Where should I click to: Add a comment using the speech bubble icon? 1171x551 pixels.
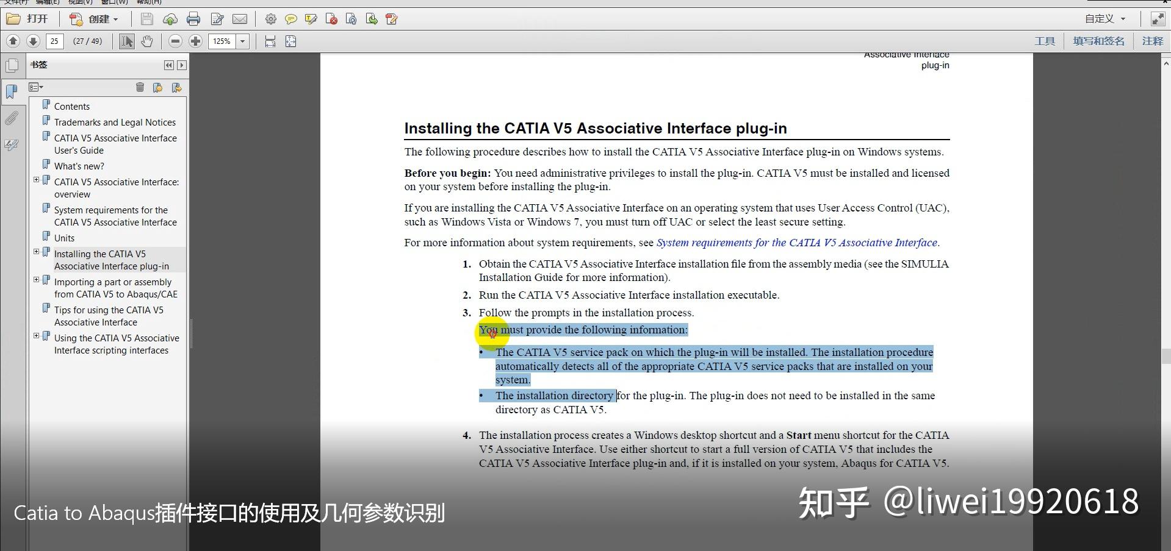(291, 19)
